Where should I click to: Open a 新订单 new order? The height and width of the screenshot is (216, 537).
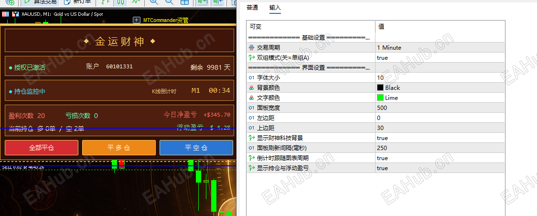(x=78, y=2)
